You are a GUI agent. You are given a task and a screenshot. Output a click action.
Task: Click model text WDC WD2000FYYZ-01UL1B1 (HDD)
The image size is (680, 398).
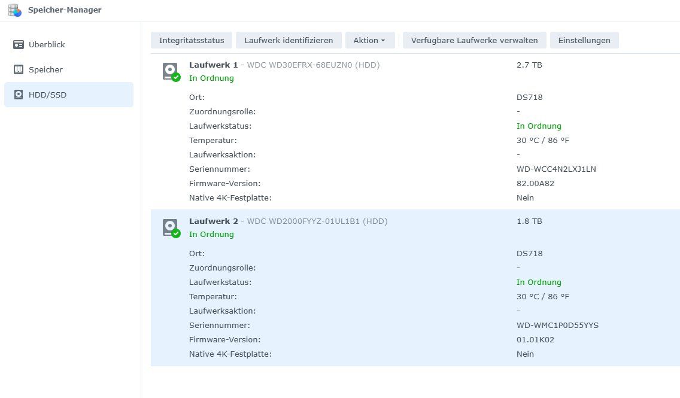click(317, 221)
